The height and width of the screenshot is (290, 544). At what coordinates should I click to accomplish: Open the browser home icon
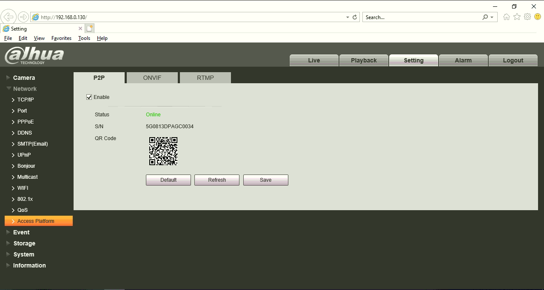tap(506, 17)
